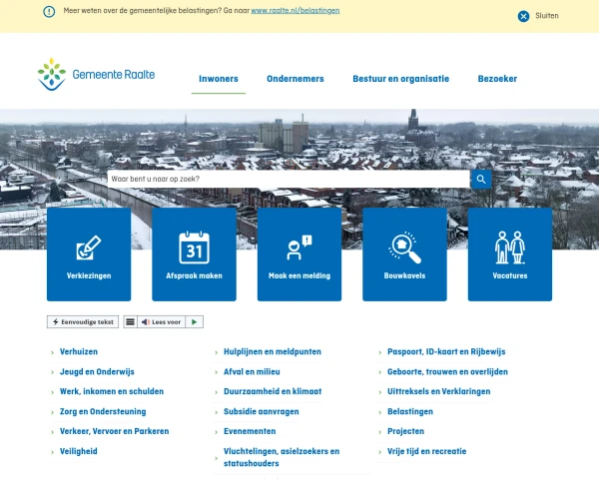Switch to the Ondernemers tab
Screen dimensions: 599x479
295,79
